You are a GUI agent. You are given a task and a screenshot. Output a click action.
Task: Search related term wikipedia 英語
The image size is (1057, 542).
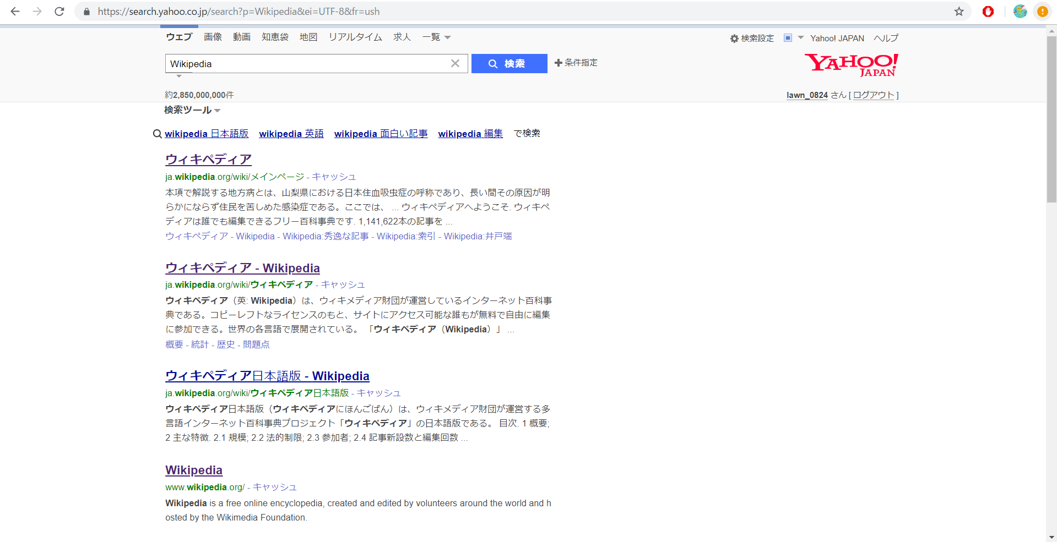[291, 134]
